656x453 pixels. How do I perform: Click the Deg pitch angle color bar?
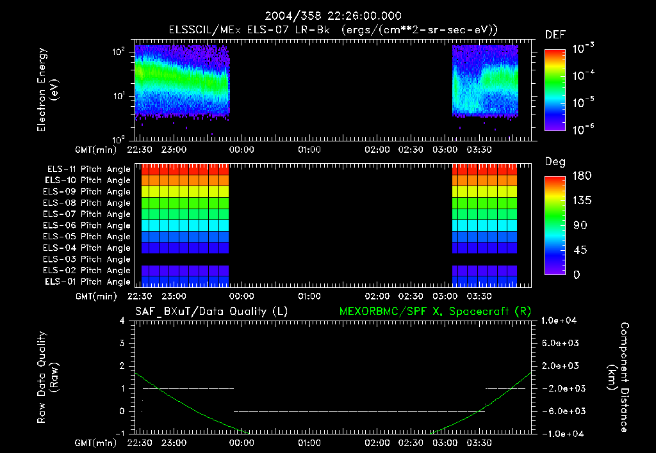[x=555, y=225]
